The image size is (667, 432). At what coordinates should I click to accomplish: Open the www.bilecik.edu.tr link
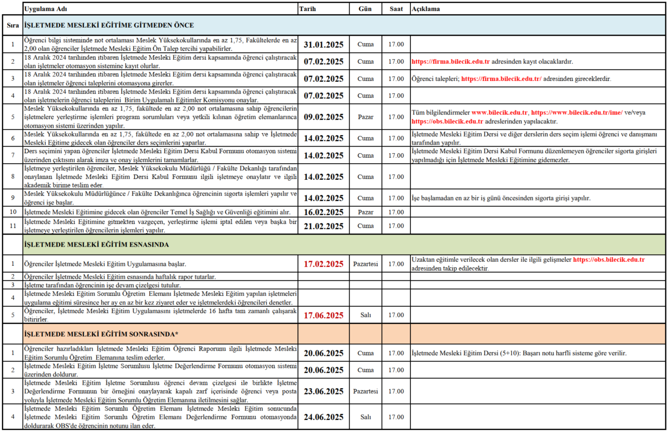(499, 113)
